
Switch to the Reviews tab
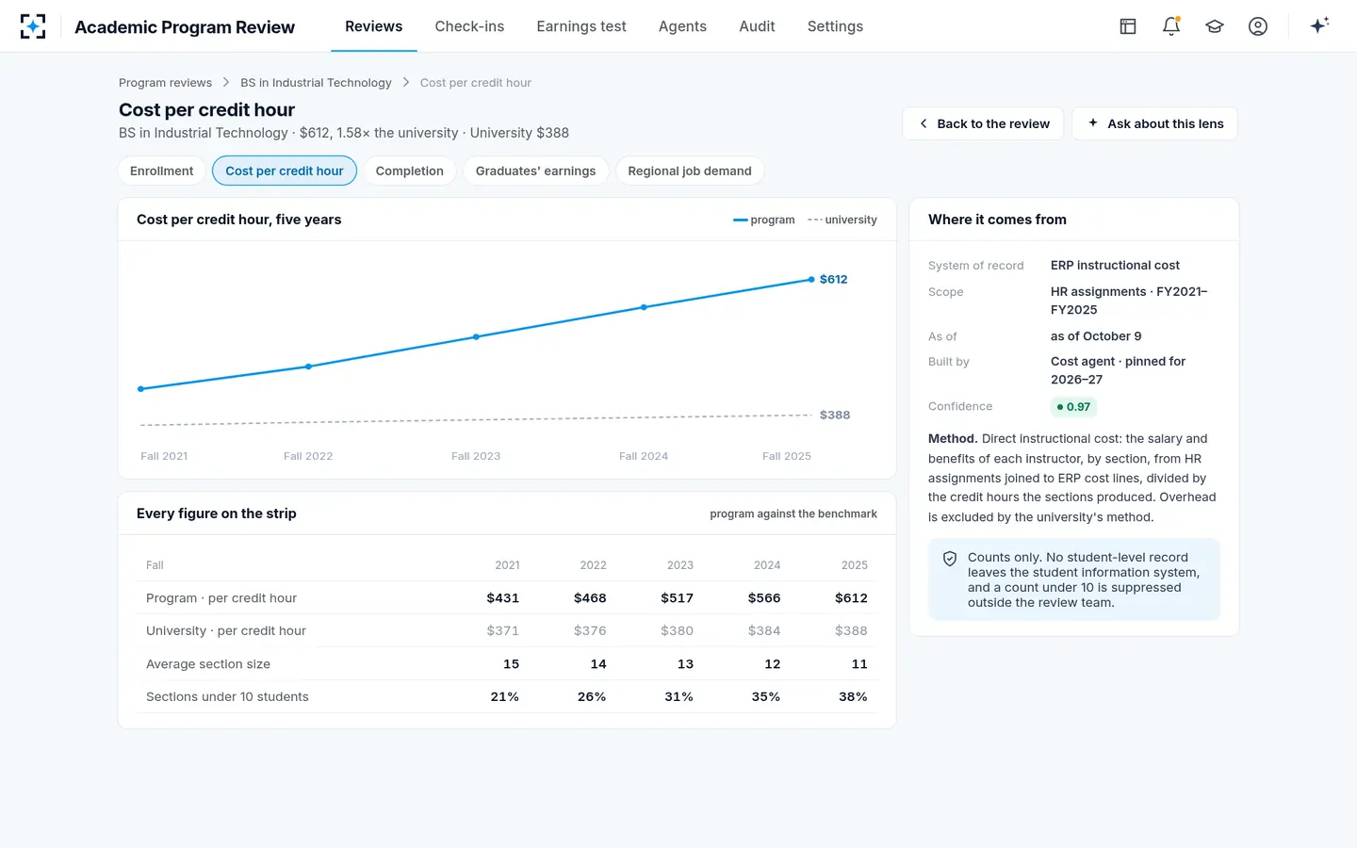coord(373,26)
